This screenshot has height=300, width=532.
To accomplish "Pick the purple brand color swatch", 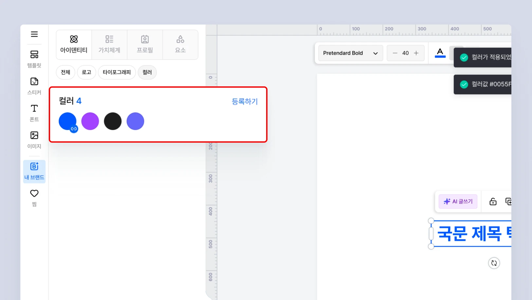I will click(90, 121).
